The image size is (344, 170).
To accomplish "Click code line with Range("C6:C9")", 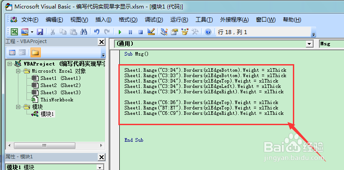I will point(204,113).
